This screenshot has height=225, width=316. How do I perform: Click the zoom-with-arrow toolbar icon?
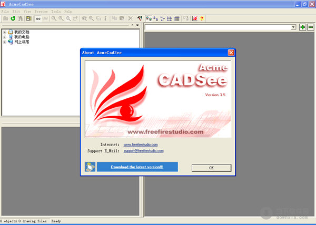click(75, 18)
